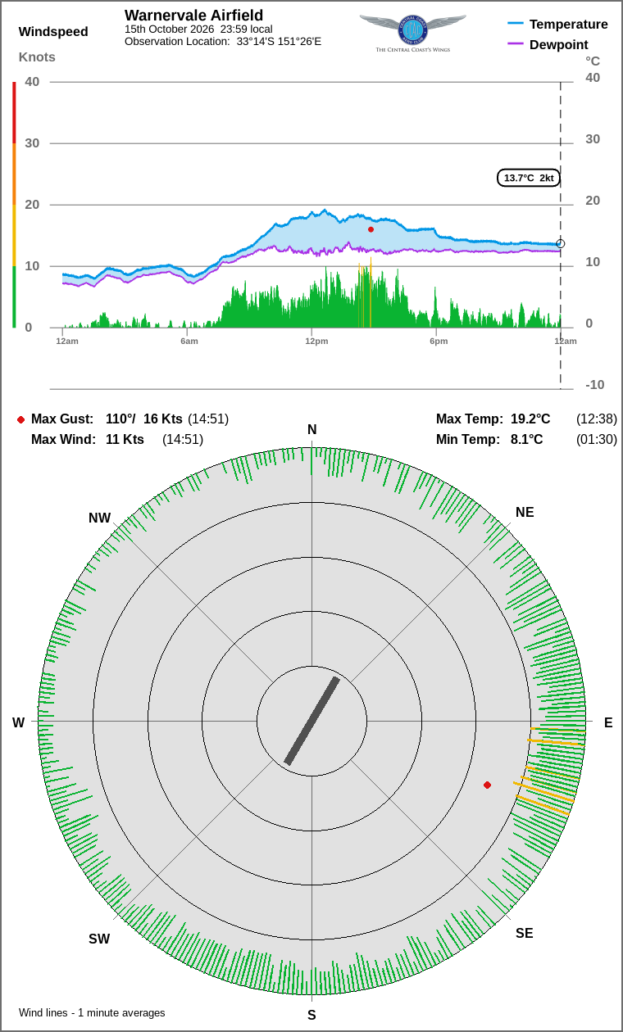Click the °C unit label
Image resolution: width=623 pixels, height=1032 pixels.
point(593,61)
